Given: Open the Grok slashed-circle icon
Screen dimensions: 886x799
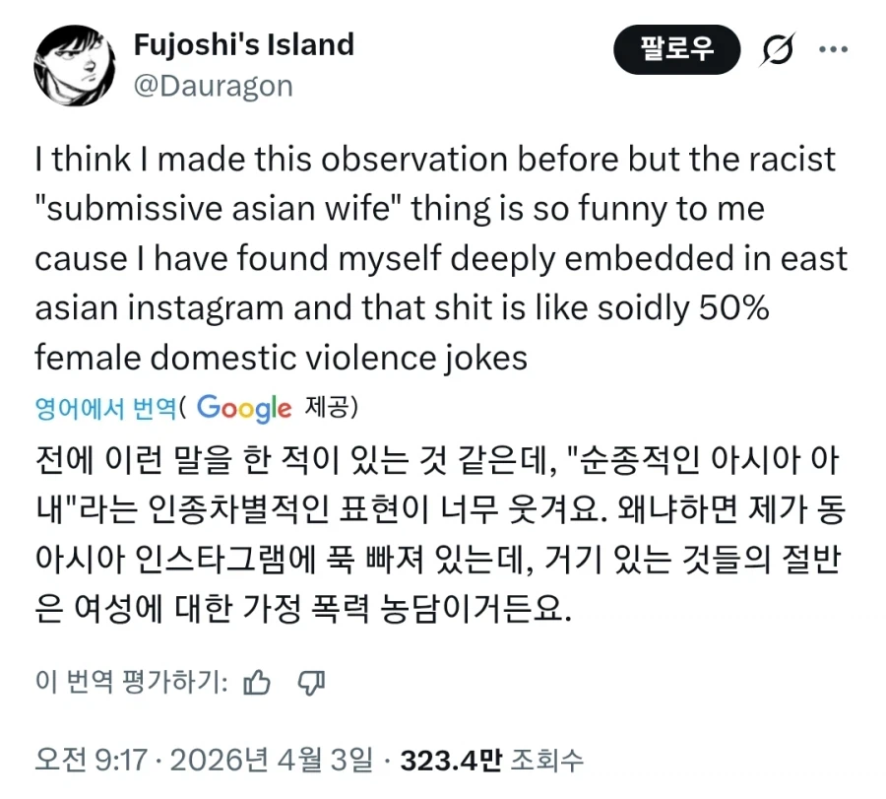Looking at the screenshot, I should [x=779, y=49].
